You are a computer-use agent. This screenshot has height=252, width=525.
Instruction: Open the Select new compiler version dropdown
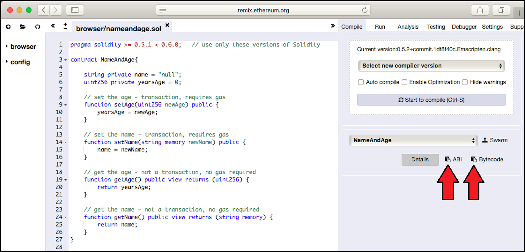(x=431, y=66)
